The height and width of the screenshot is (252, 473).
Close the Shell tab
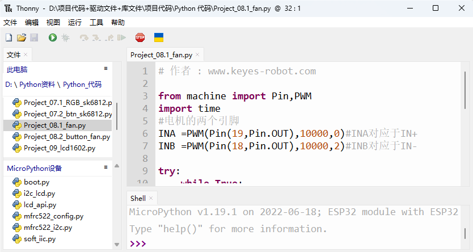(151, 198)
